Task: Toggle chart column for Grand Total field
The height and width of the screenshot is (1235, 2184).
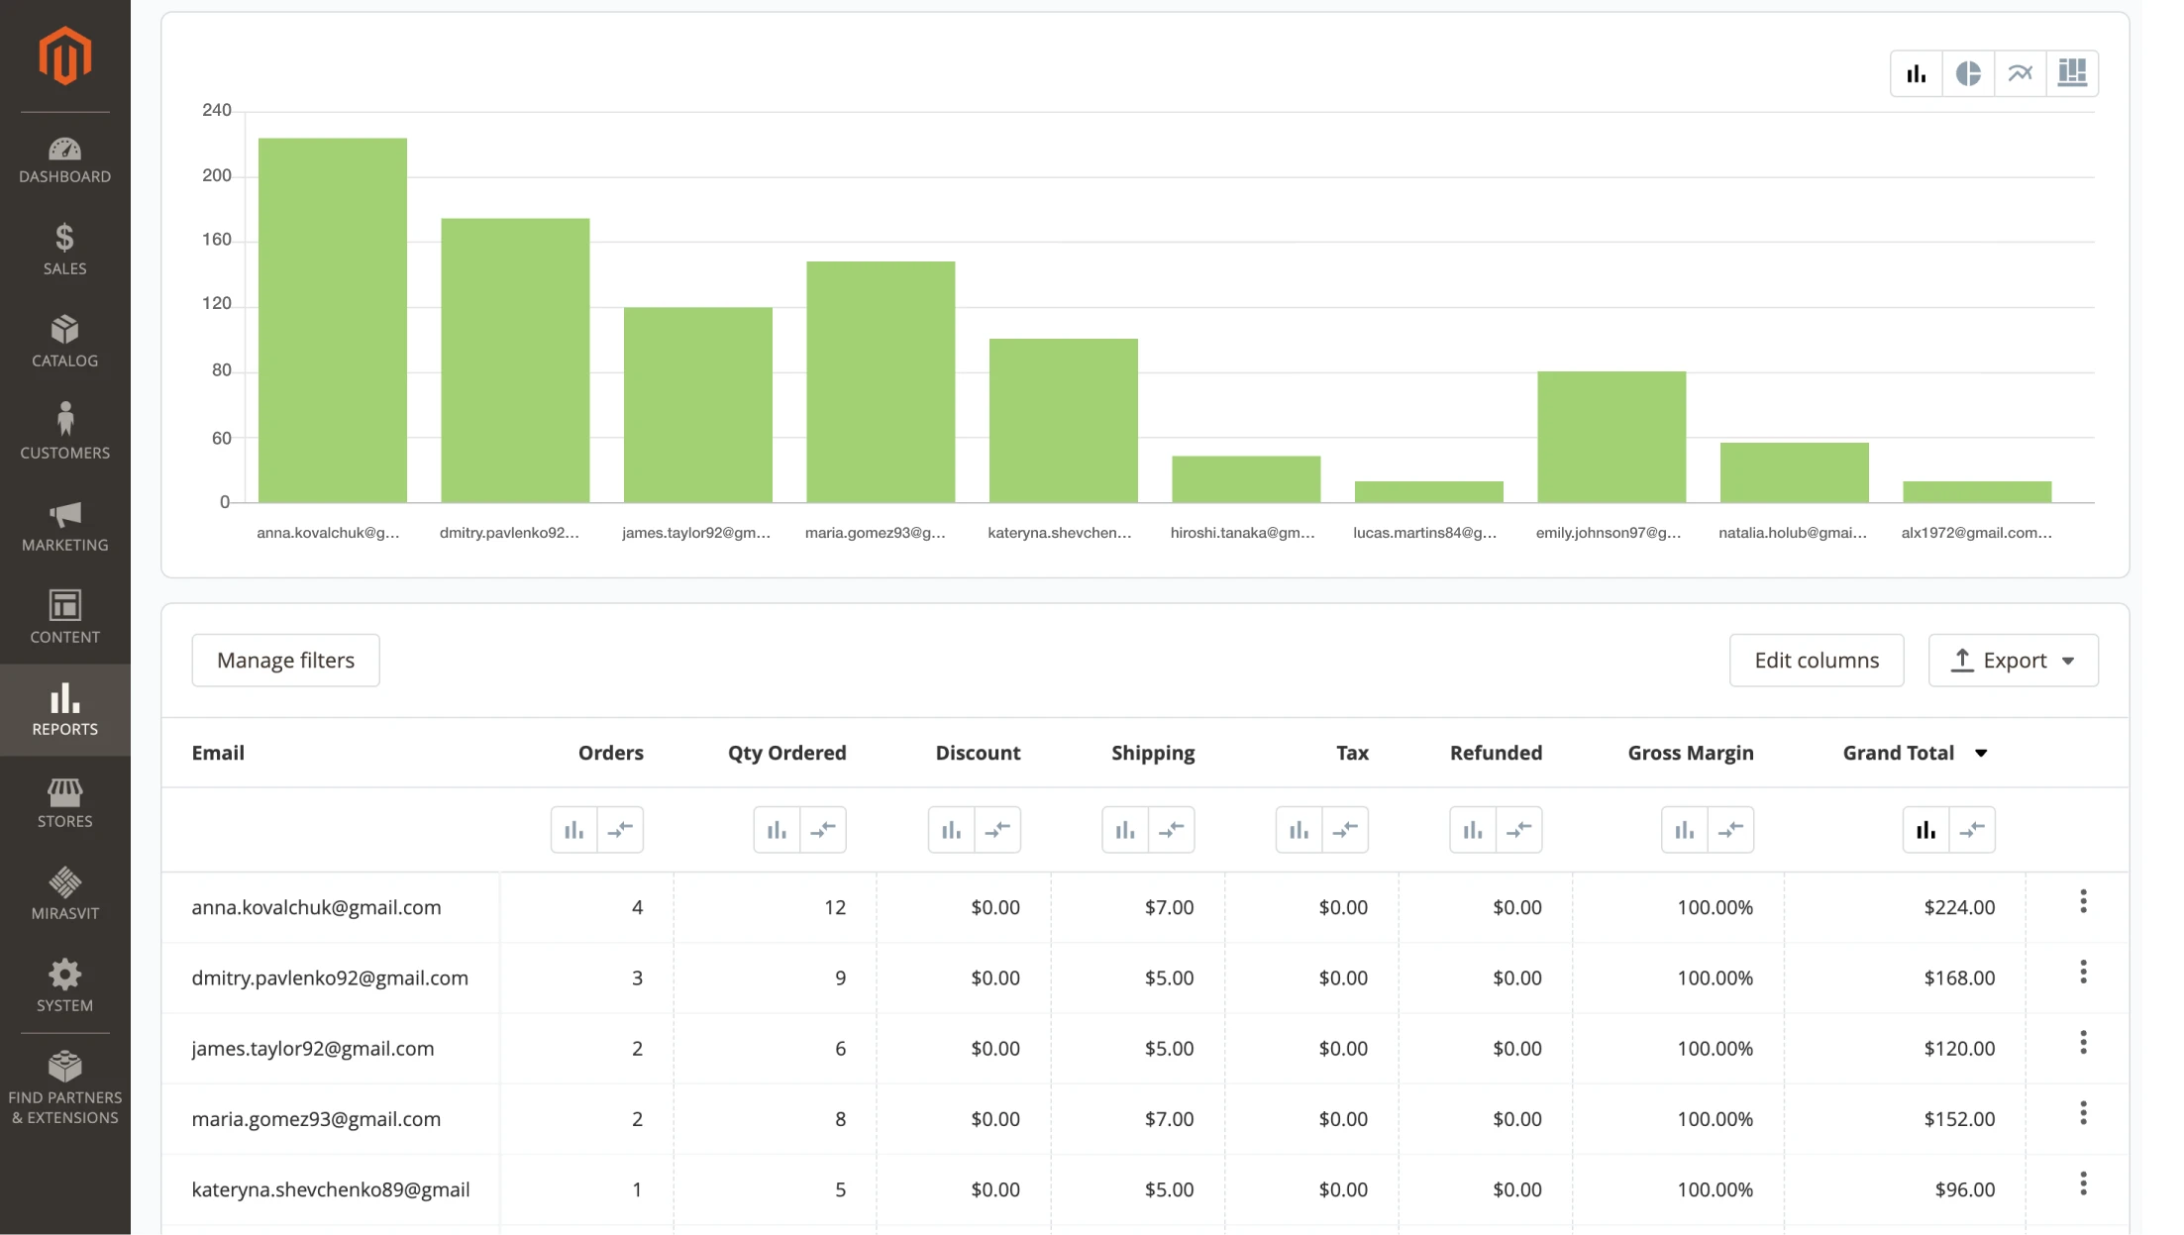Action: point(1926,830)
